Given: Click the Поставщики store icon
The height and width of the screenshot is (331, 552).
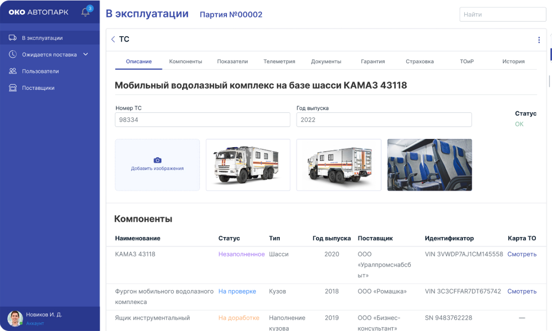Looking at the screenshot, I should [x=13, y=88].
